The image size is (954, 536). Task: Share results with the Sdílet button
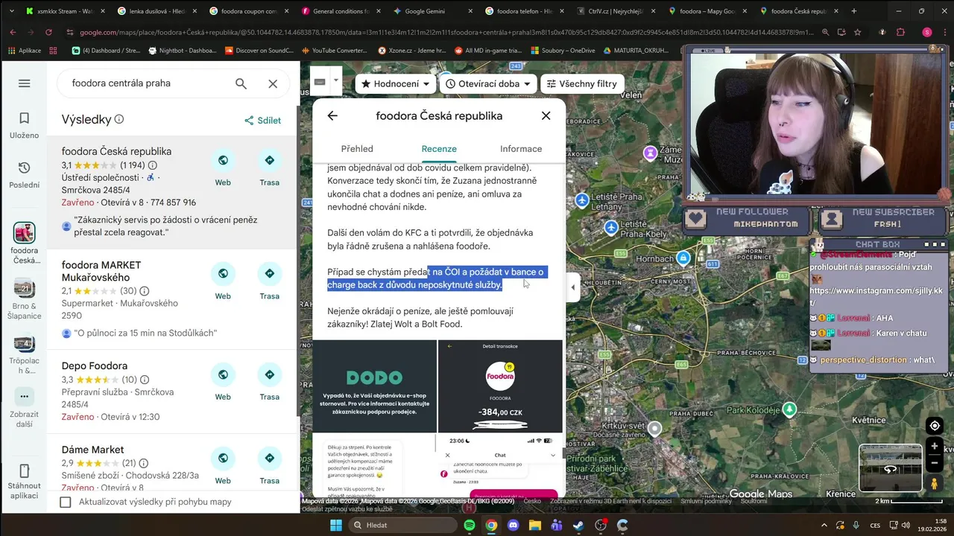click(x=262, y=121)
